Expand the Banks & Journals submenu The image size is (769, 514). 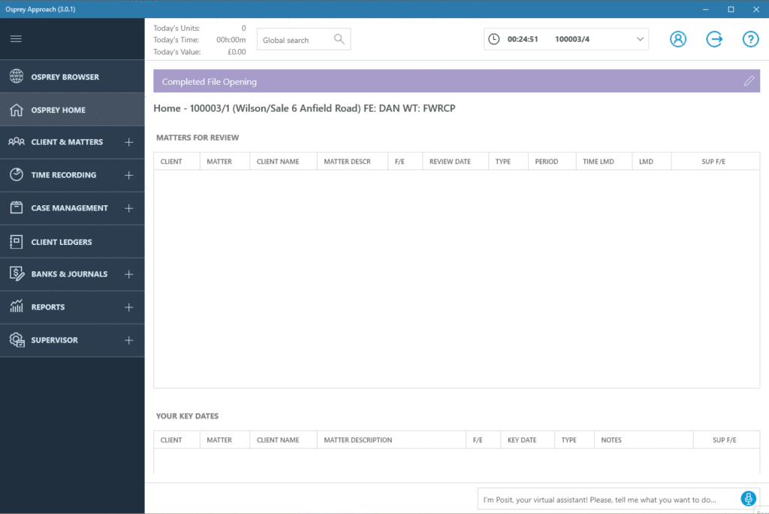click(129, 274)
